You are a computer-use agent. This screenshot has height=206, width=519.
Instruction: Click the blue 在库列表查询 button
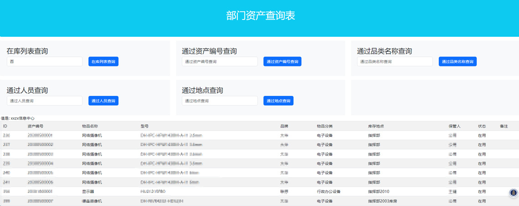pos(103,61)
